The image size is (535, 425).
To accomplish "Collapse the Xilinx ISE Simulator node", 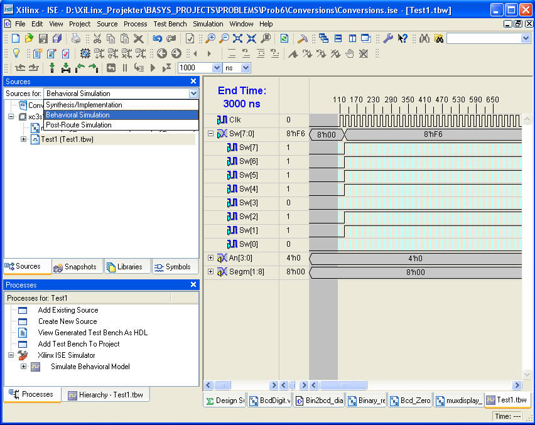I will click(x=11, y=355).
